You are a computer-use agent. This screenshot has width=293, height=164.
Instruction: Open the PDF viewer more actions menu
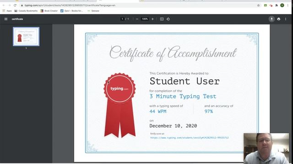pyautogui.click(x=286, y=19)
